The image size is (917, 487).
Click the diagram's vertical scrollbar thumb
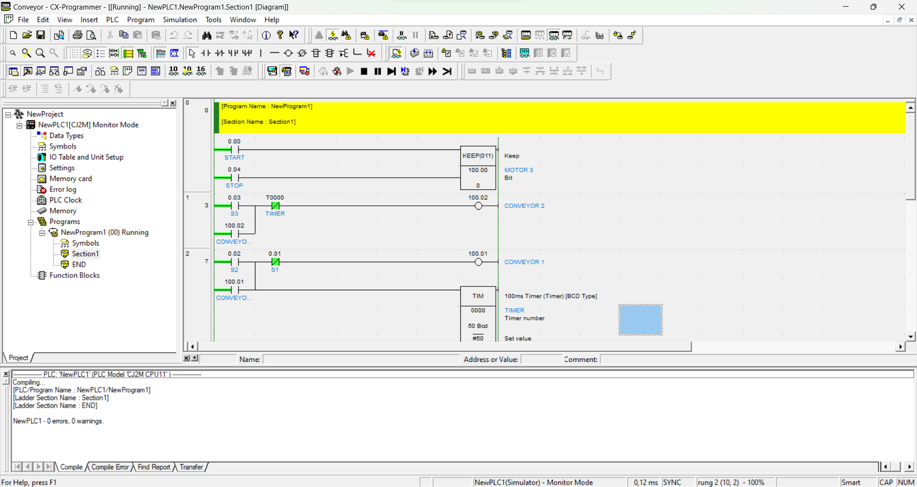click(911, 156)
